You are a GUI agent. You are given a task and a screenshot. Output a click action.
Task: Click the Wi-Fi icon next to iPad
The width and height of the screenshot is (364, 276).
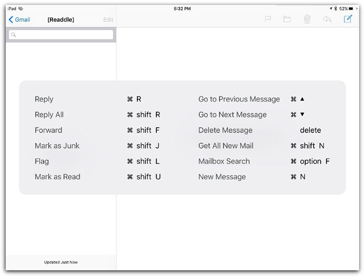pos(21,9)
